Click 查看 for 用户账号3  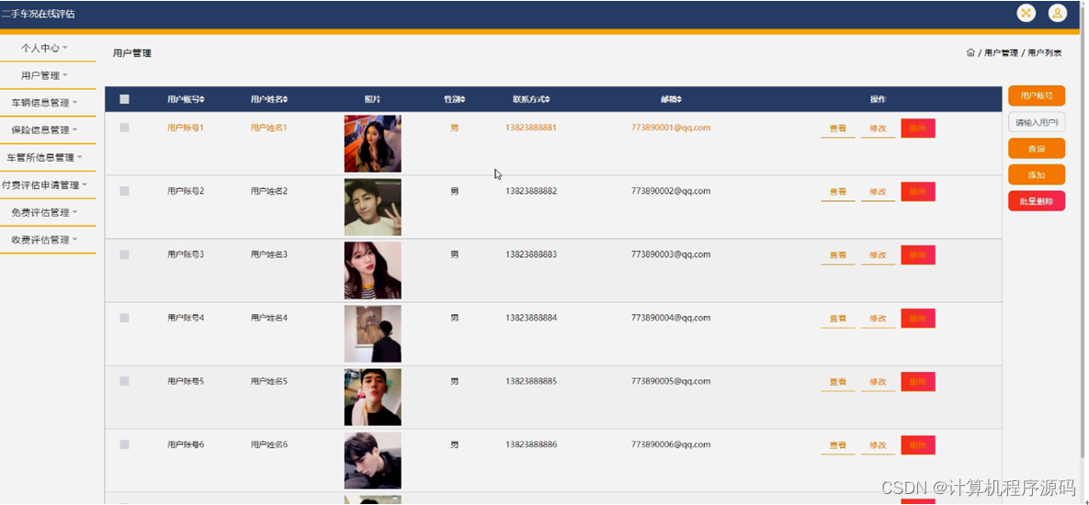[x=837, y=256]
